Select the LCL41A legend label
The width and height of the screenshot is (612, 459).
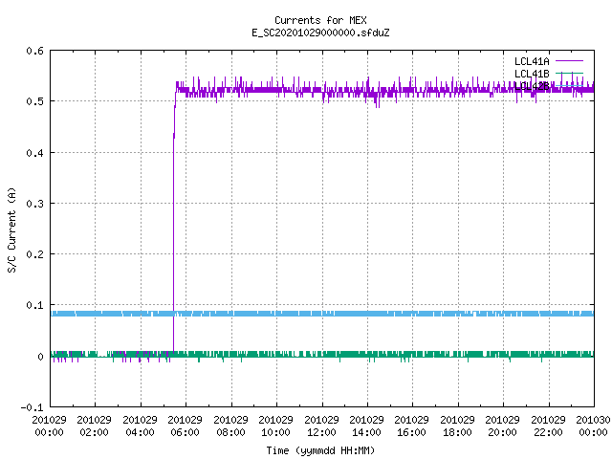pyautogui.click(x=532, y=61)
